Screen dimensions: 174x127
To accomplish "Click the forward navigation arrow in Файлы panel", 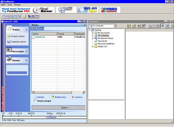I will coord(37,28).
